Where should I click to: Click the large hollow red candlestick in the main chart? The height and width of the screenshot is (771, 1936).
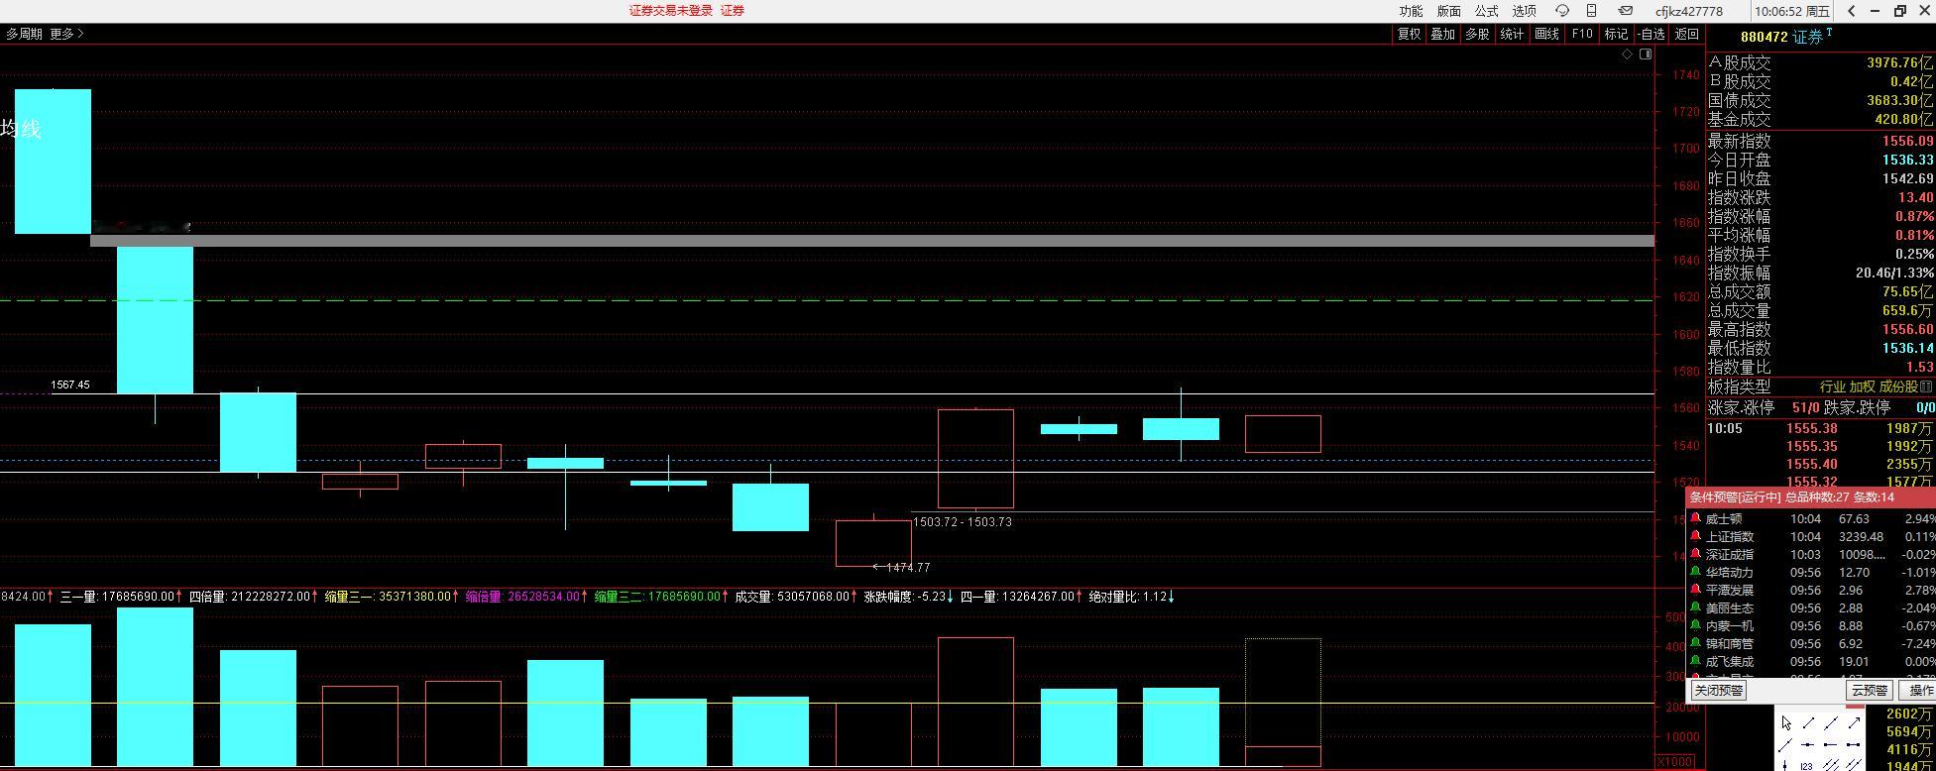pyautogui.click(x=975, y=458)
